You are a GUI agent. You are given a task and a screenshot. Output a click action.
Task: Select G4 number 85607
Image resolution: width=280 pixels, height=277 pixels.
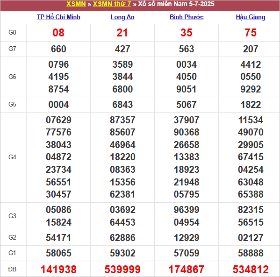122,133
